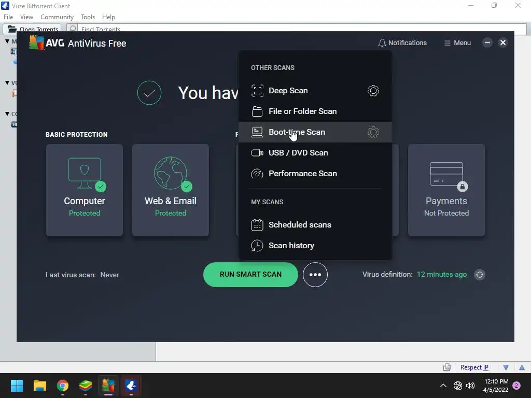This screenshot has width=531, height=398.
Task: Open File Explorer from taskbar
Action: pos(39,386)
